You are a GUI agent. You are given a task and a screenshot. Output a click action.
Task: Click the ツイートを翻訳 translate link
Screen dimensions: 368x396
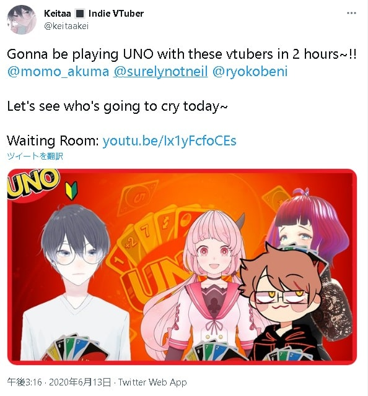[35, 157]
